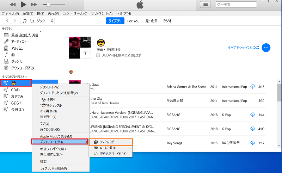282x173 pixels.
Task: Open the ヘルプ(H) menu
Action: point(124,13)
